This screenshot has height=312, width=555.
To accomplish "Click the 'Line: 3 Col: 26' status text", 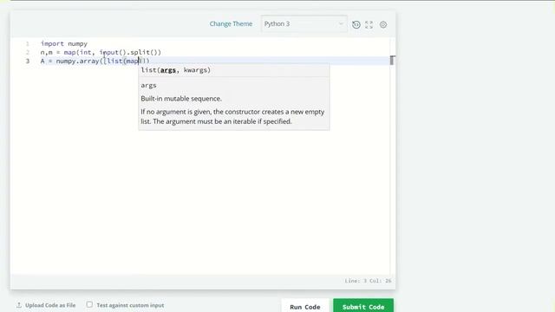I will 368,281.
